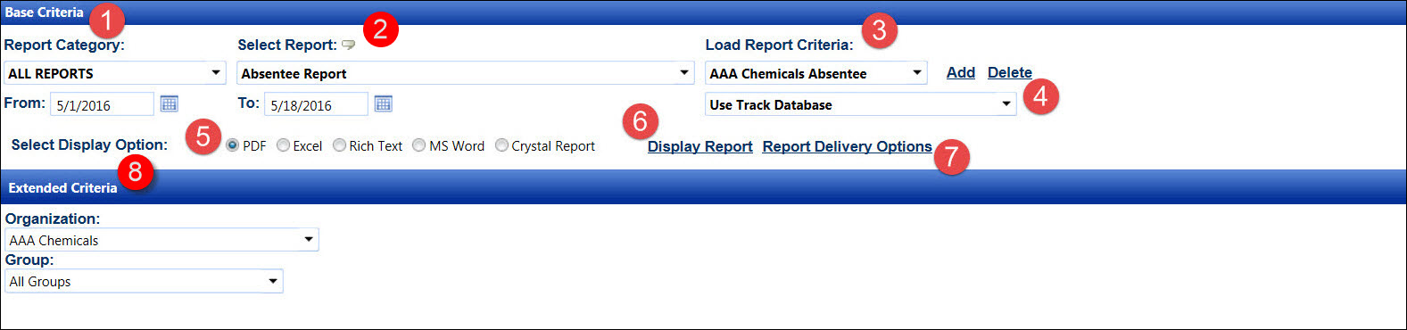Click the Display Report link
1407x330 pixels.
(699, 146)
